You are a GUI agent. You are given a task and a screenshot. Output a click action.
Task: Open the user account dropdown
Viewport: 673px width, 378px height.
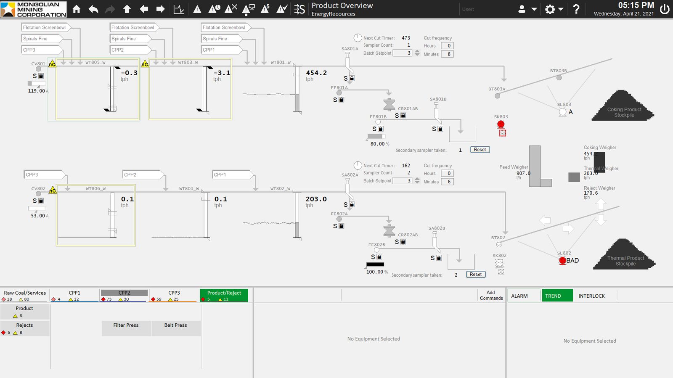(x=527, y=9)
